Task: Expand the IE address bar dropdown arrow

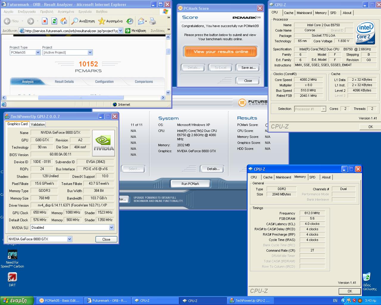Action: click(x=120, y=31)
